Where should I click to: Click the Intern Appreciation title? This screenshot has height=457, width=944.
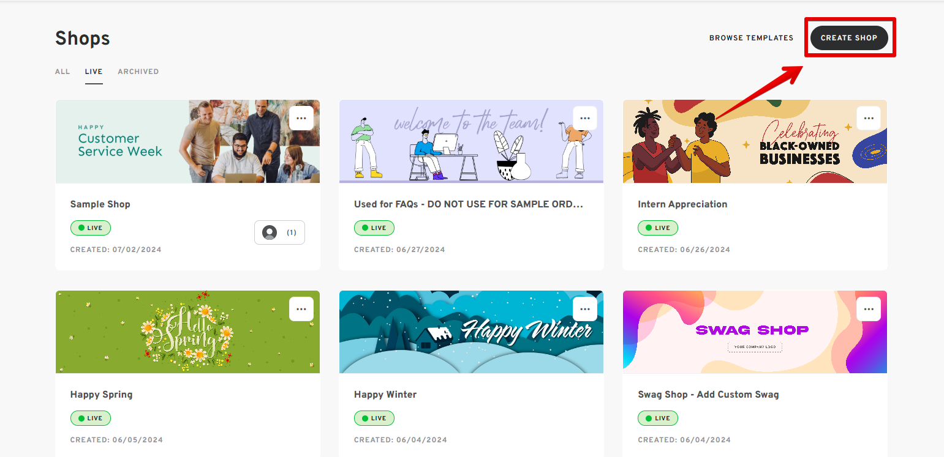[x=682, y=204]
